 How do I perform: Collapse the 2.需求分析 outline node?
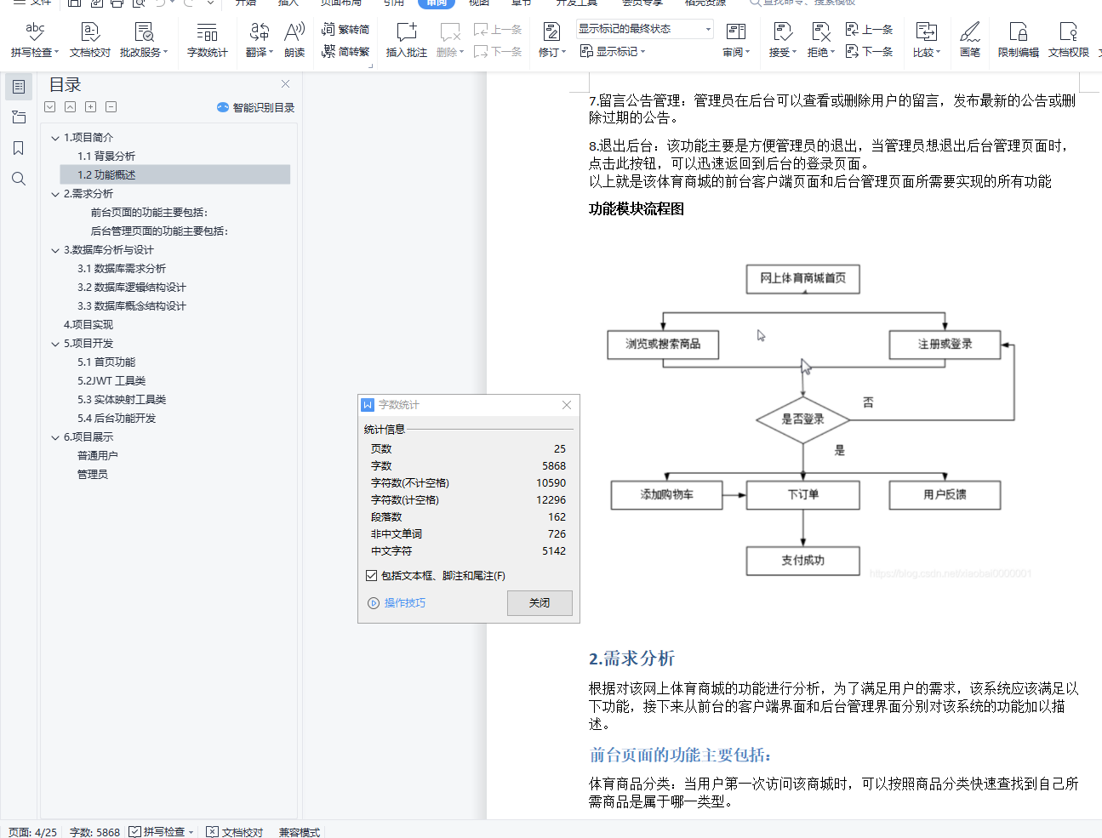[55, 194]
